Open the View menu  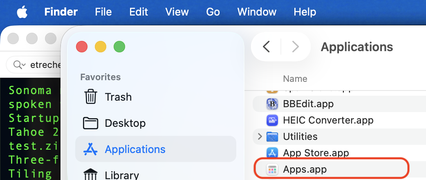(x=177, y=12)
